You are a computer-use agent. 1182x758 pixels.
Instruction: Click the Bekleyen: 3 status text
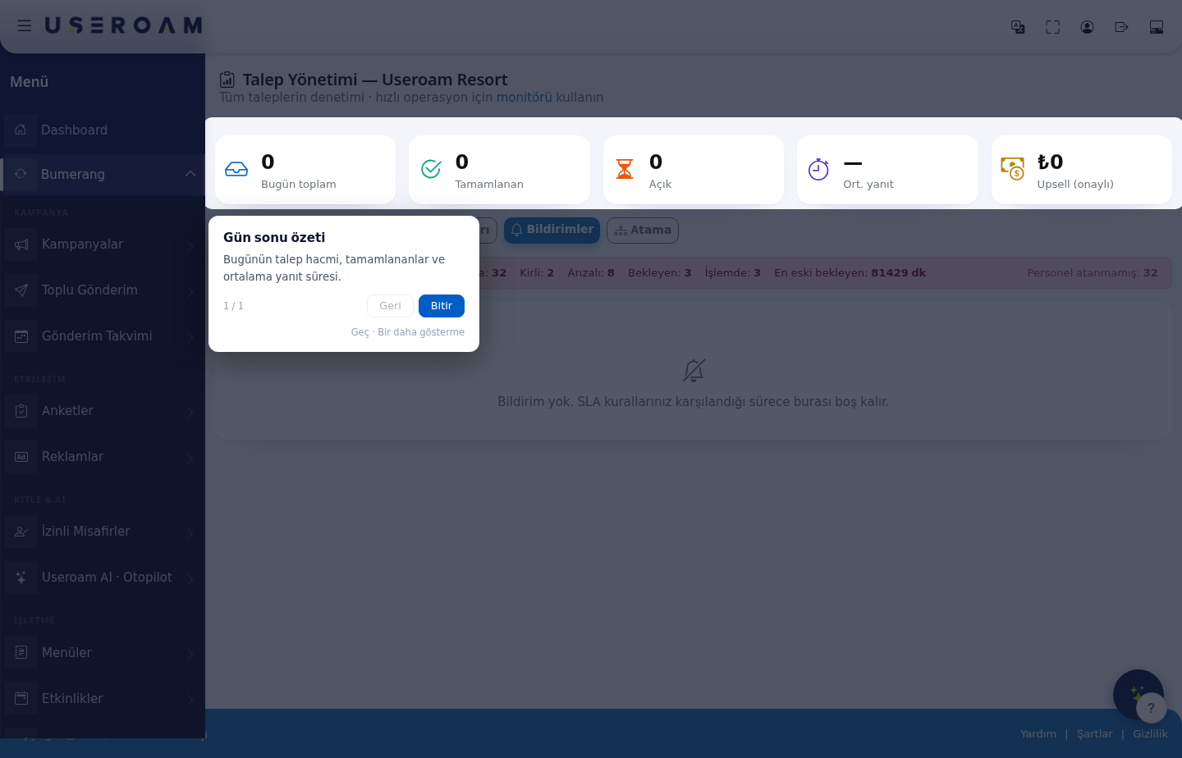tap(659, 273)
